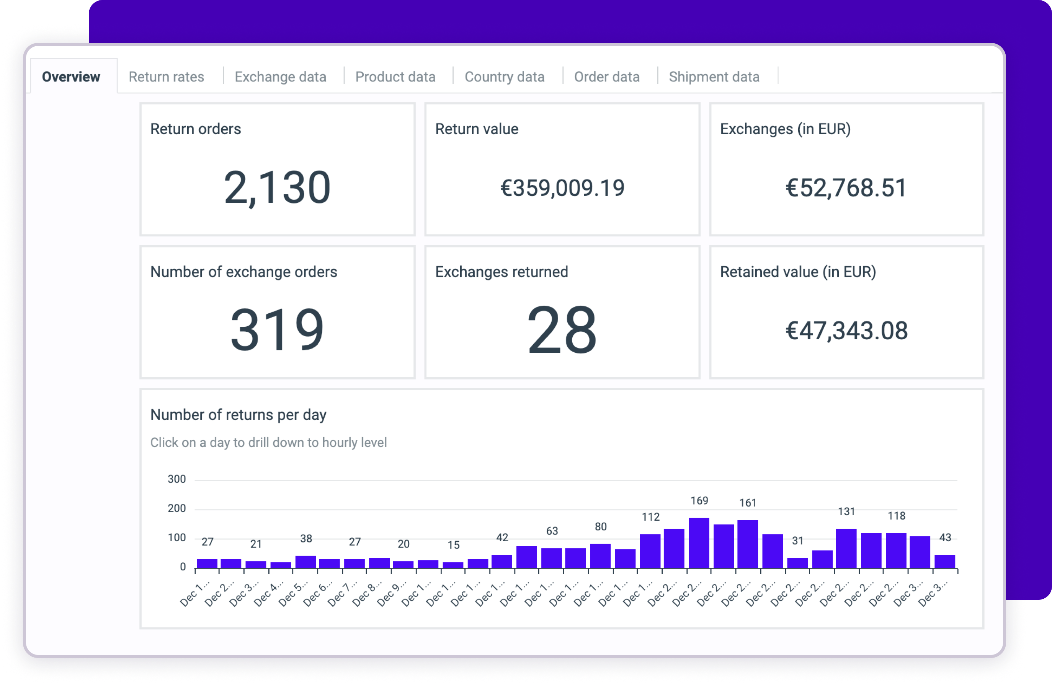Go to the Country data tab

tap(504, 77)
